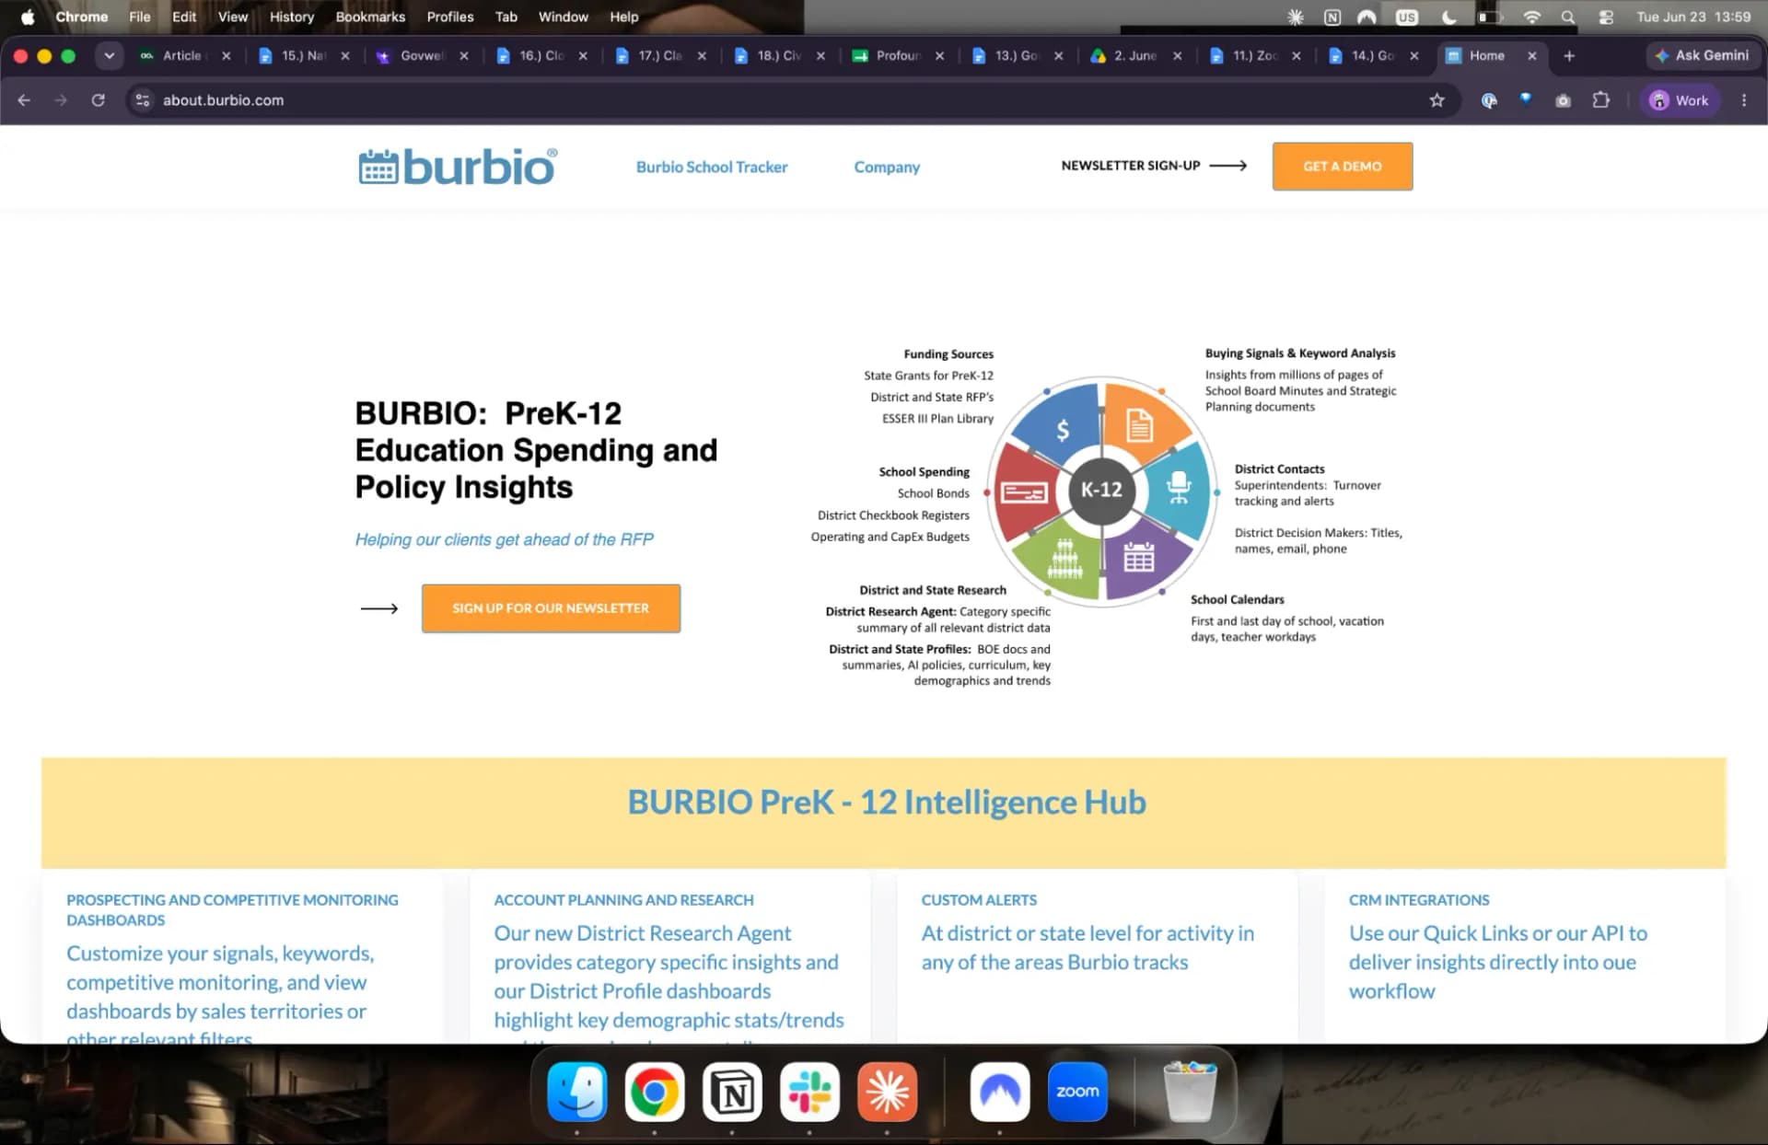This screenshot has height=1145, width=1768.
Task: Toggle Focus moon icon in menu bar
Action: [x=1448, y=17]
